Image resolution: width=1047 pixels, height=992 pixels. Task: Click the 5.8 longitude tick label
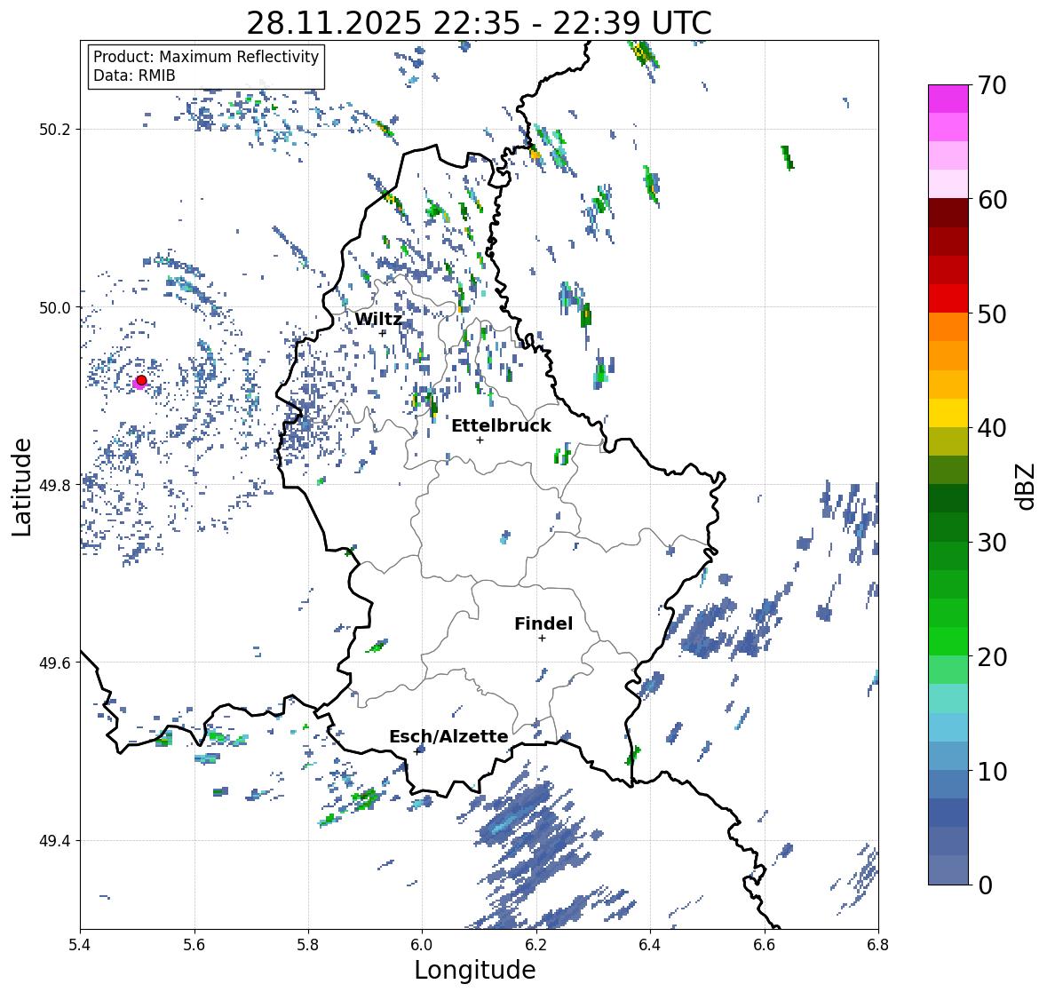pyautogui.click(x=308, y=944)
